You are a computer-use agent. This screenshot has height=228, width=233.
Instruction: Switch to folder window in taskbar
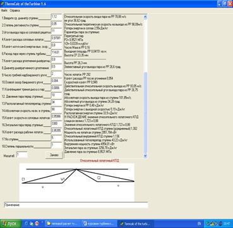(x=63, y=224)
